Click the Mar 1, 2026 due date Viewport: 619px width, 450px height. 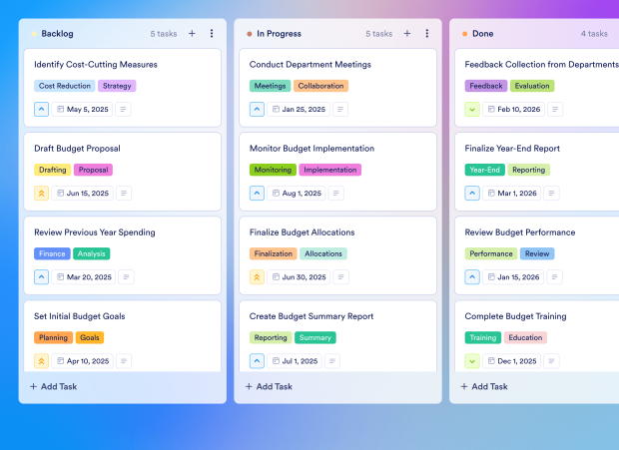click(x=518, y=194)
